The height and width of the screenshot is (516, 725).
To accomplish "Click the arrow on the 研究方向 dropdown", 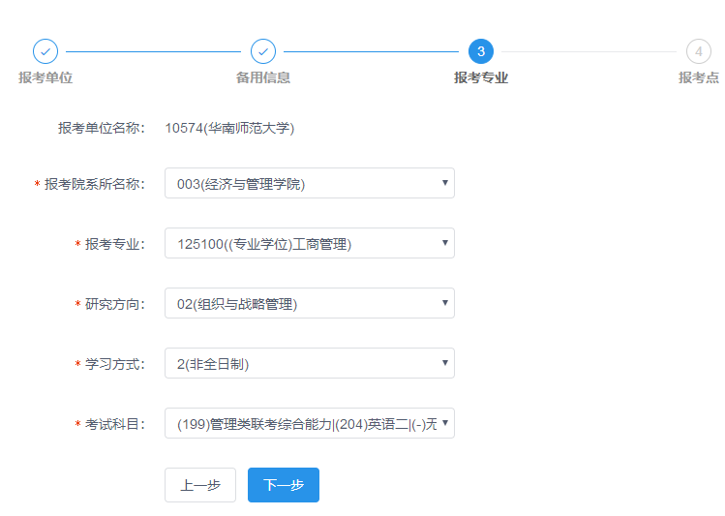I will click(444, 303).
